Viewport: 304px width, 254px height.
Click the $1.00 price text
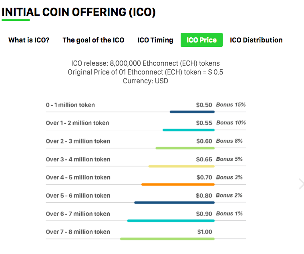205,232
